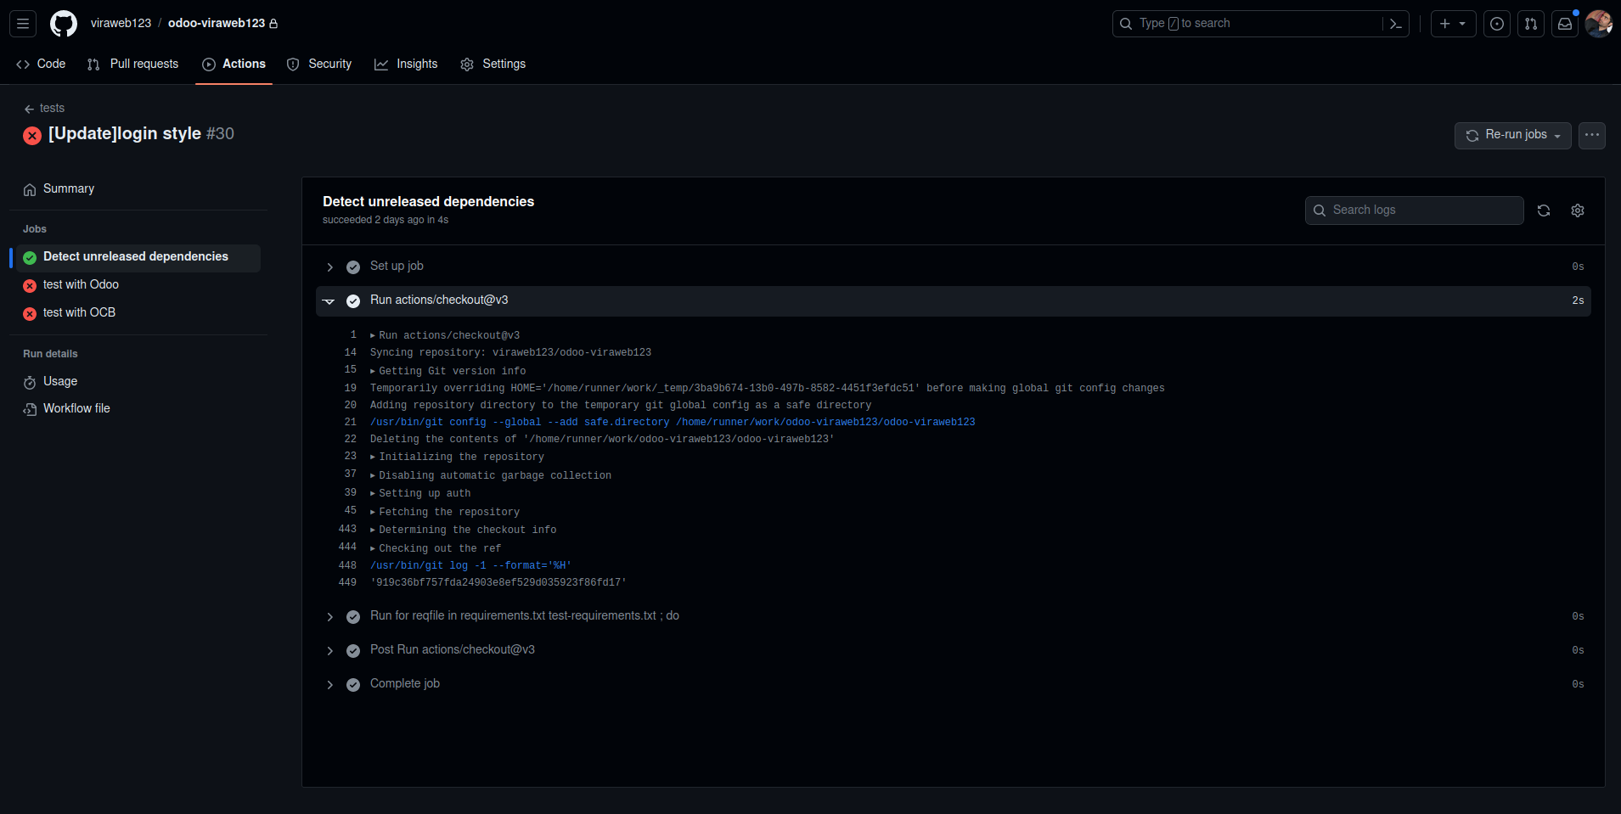Select the test with OCB job
Screen dimensions: 1621x814
[x=138, y=312]
